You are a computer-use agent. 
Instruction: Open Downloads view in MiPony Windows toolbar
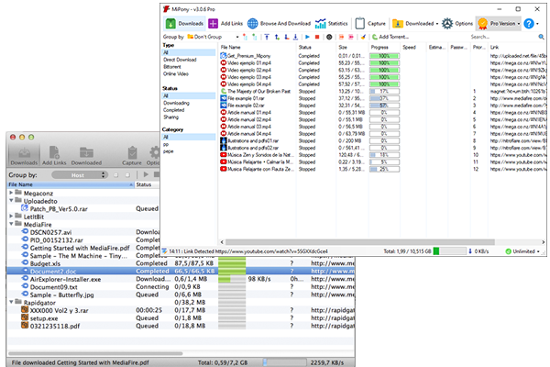pyautogui.click(x=184, y=24)
